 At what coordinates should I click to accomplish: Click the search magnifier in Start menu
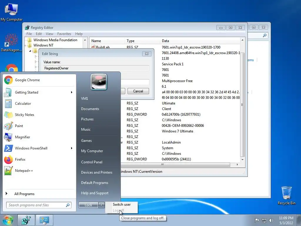click(x=68, y=205)
